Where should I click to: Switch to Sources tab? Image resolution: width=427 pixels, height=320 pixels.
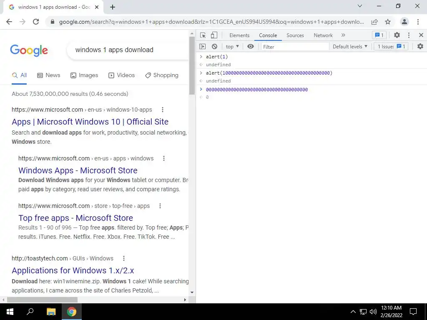[295, 35]
